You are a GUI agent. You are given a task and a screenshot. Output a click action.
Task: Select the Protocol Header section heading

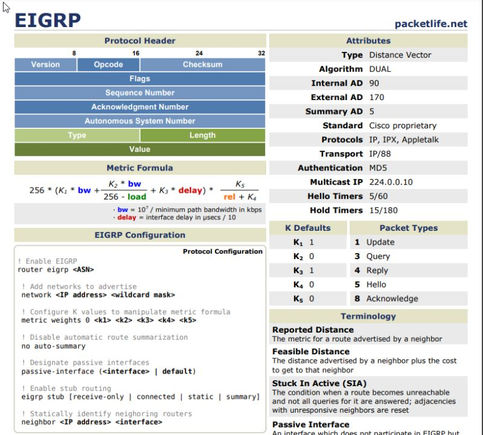(x=140, y=40)
